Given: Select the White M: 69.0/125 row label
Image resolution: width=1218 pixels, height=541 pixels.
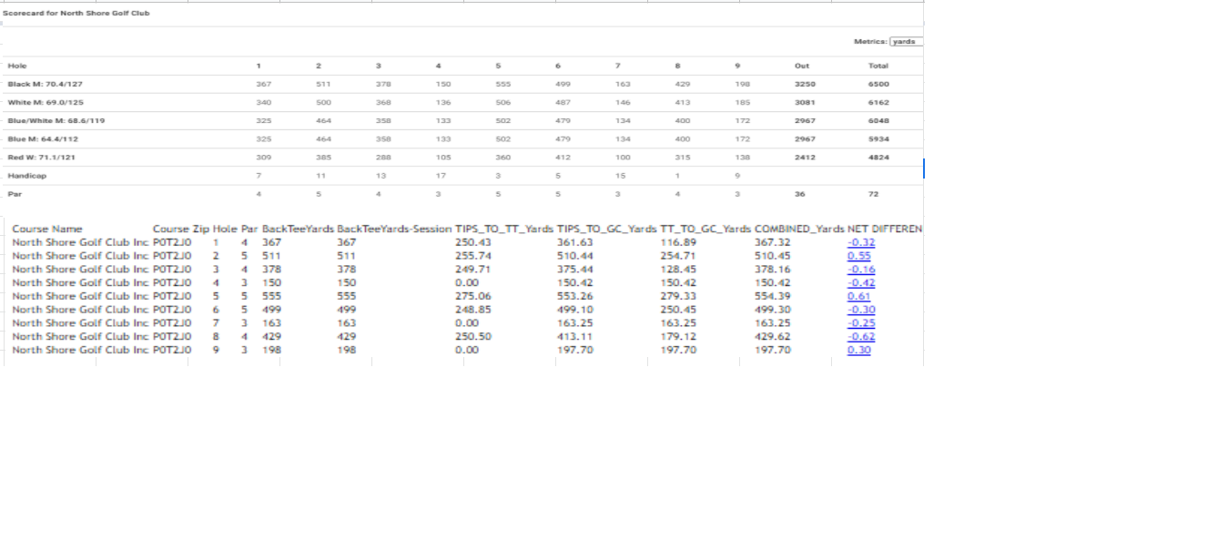Looking at the screenshot, I should pos(46,102).
